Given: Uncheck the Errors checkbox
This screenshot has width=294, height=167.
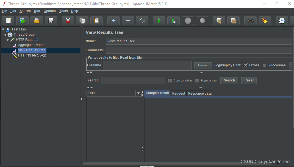Looking at the screenshot, I should pos(246,65).
